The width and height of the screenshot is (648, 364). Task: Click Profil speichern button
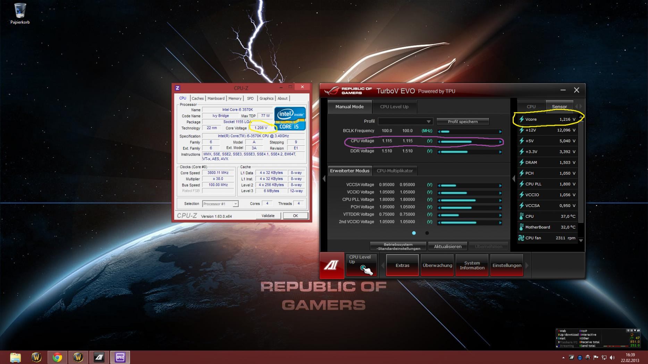463,122
